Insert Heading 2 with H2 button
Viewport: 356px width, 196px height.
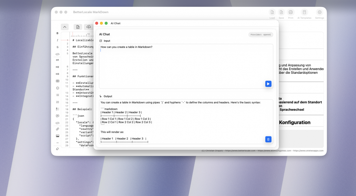[x=57, y=67]
